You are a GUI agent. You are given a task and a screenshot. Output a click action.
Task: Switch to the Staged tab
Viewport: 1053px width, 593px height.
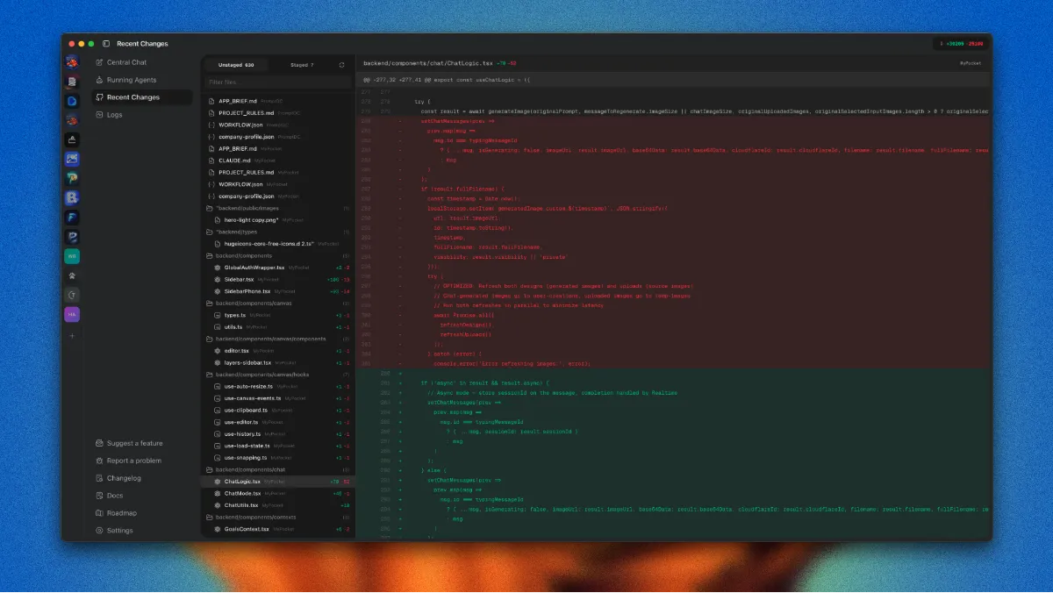[x=301, y=65]
